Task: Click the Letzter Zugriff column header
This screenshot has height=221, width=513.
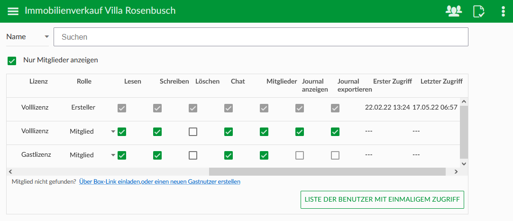Action: coord(441,82)
